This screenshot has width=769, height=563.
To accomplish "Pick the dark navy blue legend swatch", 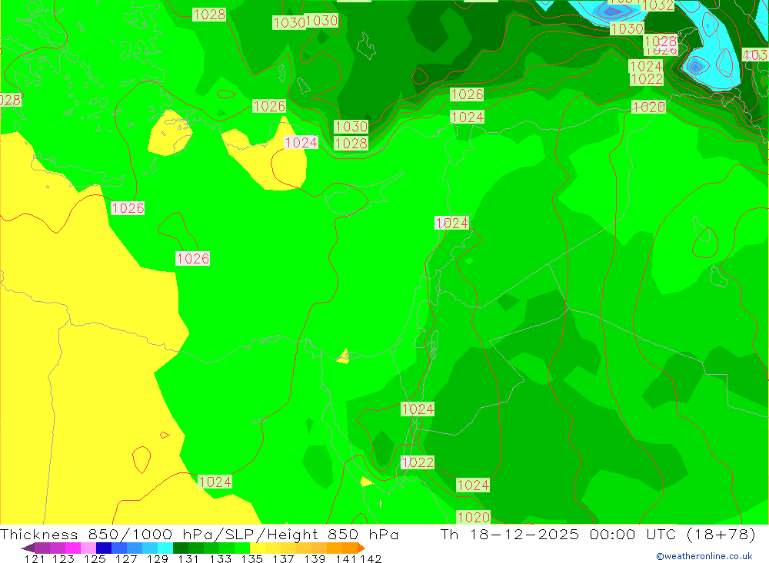I will point(104,548).
